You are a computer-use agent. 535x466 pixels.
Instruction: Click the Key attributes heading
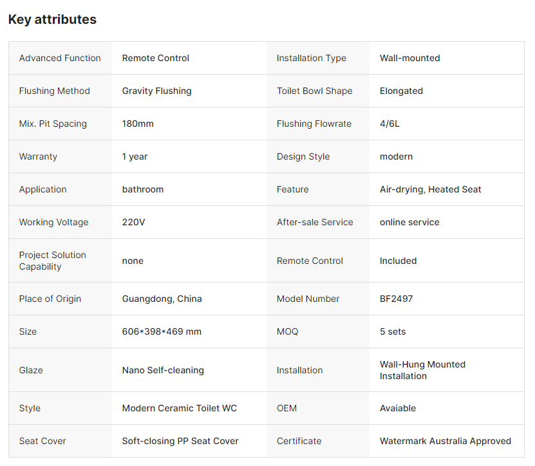pyautogui.click(x=52, y=19)
